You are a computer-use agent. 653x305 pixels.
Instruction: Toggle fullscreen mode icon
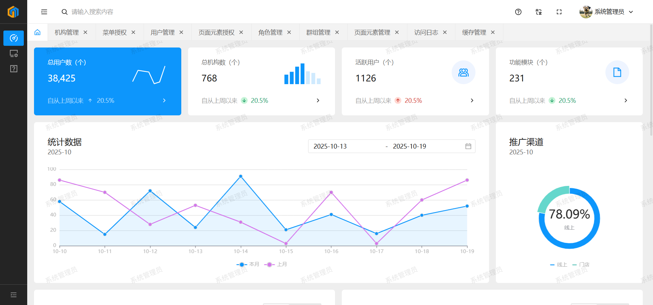pyautogui.click(x=559, y=12)
